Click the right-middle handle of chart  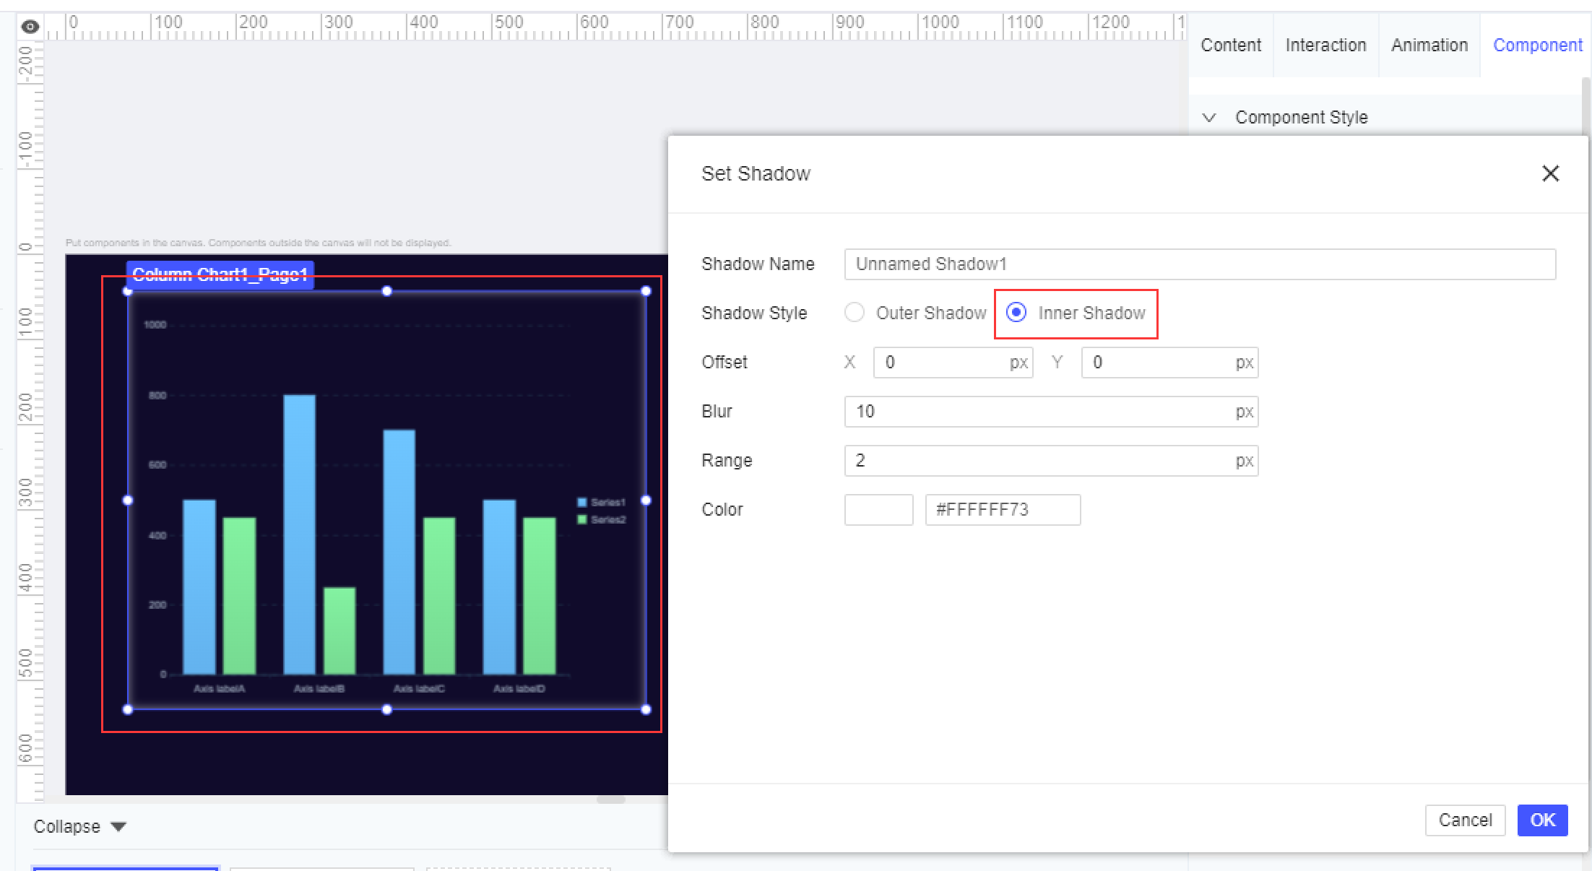(646, 500)
